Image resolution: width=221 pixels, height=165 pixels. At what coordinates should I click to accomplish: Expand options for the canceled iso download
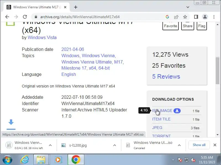[x=179, y=145]
